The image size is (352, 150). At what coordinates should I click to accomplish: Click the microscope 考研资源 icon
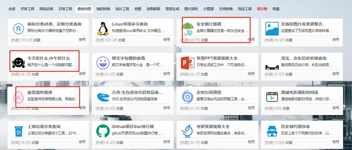(187, 131)
